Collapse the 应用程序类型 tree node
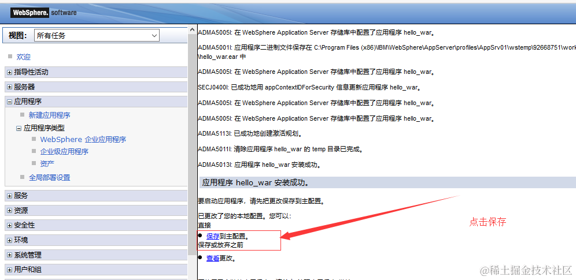Viewport: 576px width, 280px height. [x=19, y=128]
